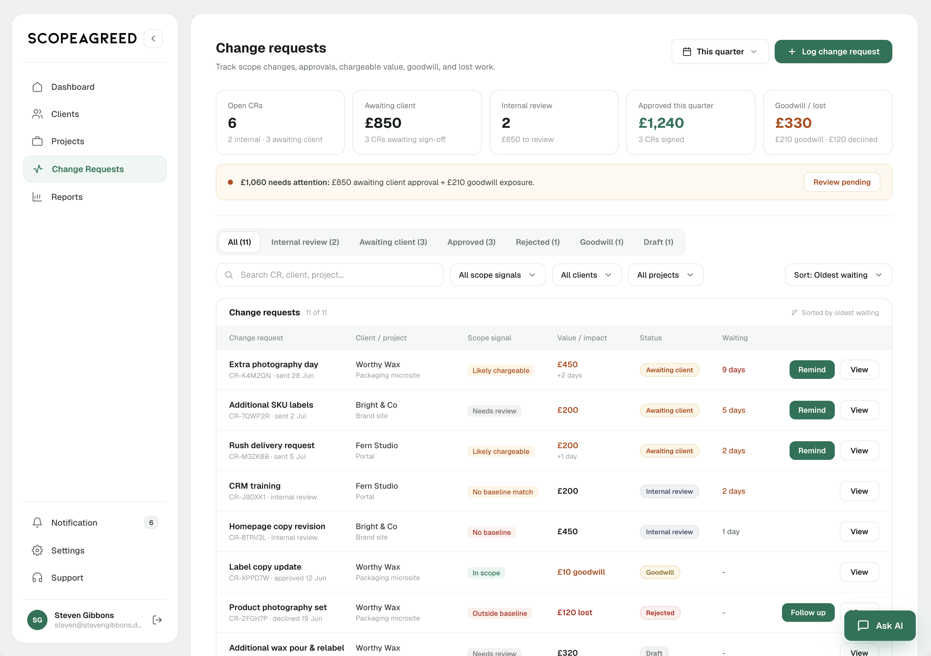Viewport: 931px width, 656px height.
Task: Open the Projects page
Action: [x=95, y=141]
